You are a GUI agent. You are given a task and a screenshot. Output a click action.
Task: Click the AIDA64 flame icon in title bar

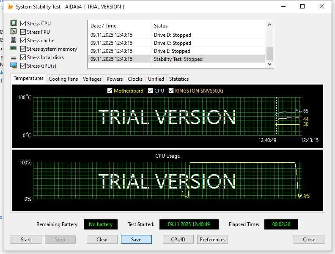10,7
